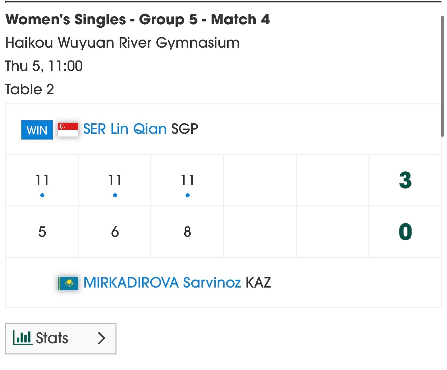Click the match title heading
This screenshot has height=370, width=447.
[137, 19]
